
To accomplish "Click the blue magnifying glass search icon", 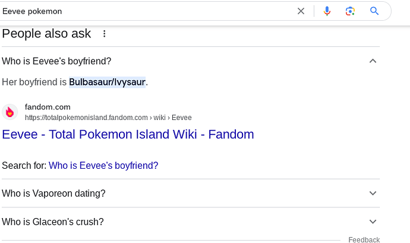I will pyautogui.click(x=374, y=11).
